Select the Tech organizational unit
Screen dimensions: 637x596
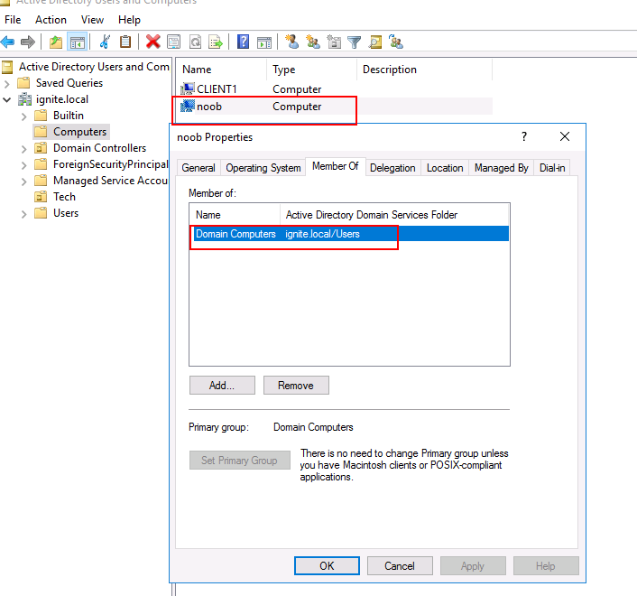(x=64, y=197)
